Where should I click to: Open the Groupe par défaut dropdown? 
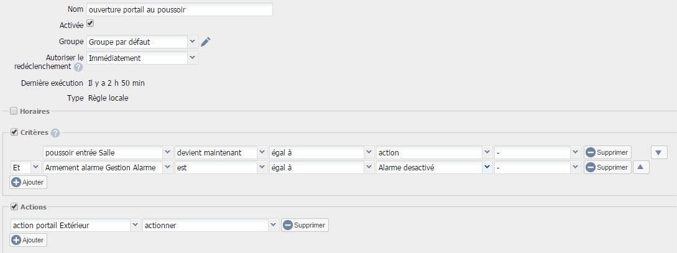point(142,42)
